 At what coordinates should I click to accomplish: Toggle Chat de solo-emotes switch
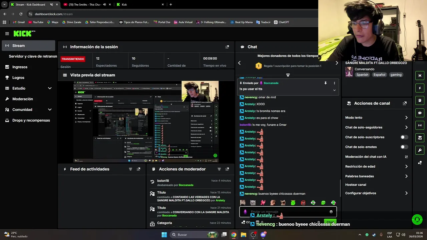pyautogui.click(x=404, y=147)
